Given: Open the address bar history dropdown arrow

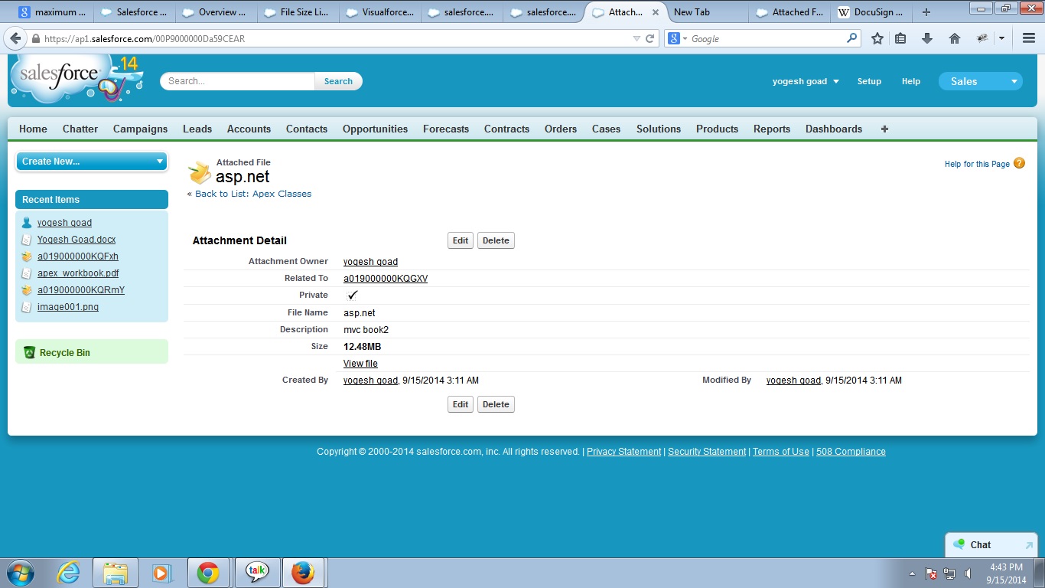Looking at the screenshot, I should coord(636,38).
